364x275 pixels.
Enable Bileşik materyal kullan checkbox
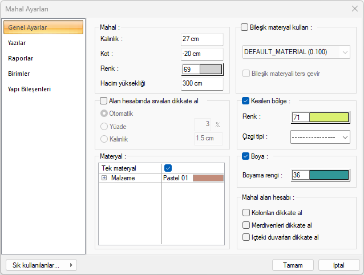tap(245, 27)
